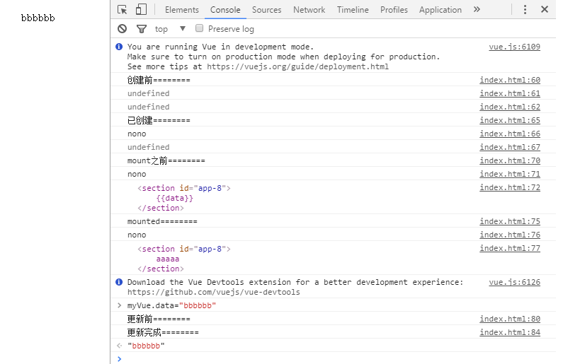Activate the inspect element picker icon
This screenshot has width=568, height=364.
pos(123,9)
